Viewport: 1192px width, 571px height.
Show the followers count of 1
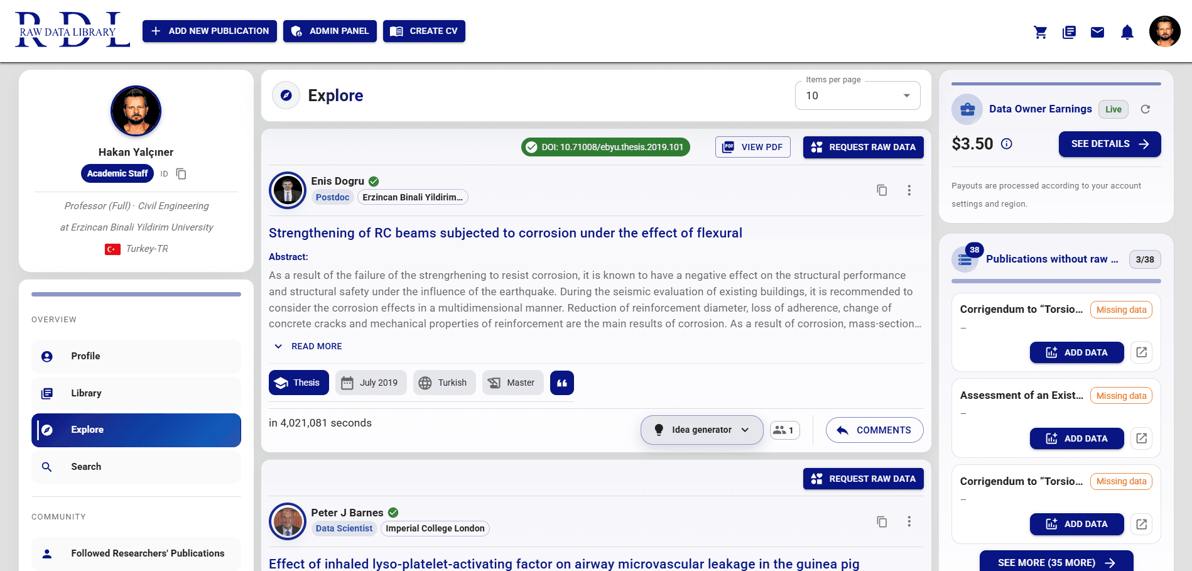click(784, 430)
